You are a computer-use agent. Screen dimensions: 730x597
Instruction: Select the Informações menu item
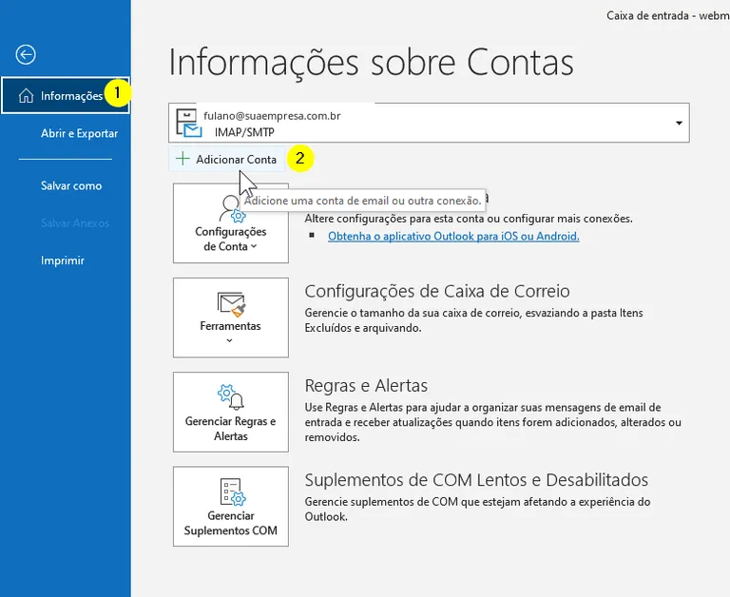[66, 95]
